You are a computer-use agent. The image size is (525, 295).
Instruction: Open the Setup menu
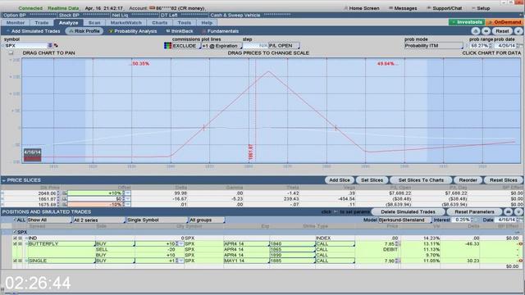point(482,8)
